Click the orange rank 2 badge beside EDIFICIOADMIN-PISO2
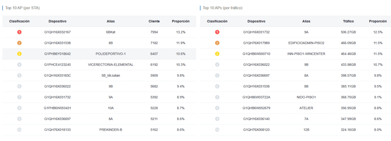The height and width of the screenshot is (141, 391). coord(217,43)
